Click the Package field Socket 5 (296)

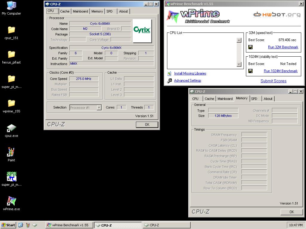(x=100, y=34)
